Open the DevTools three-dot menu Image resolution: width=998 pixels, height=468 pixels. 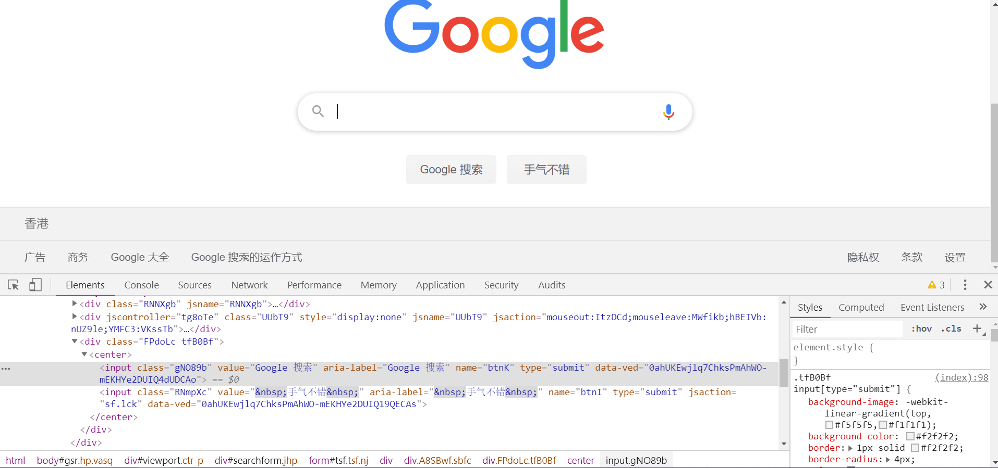(x=965, y=285)
